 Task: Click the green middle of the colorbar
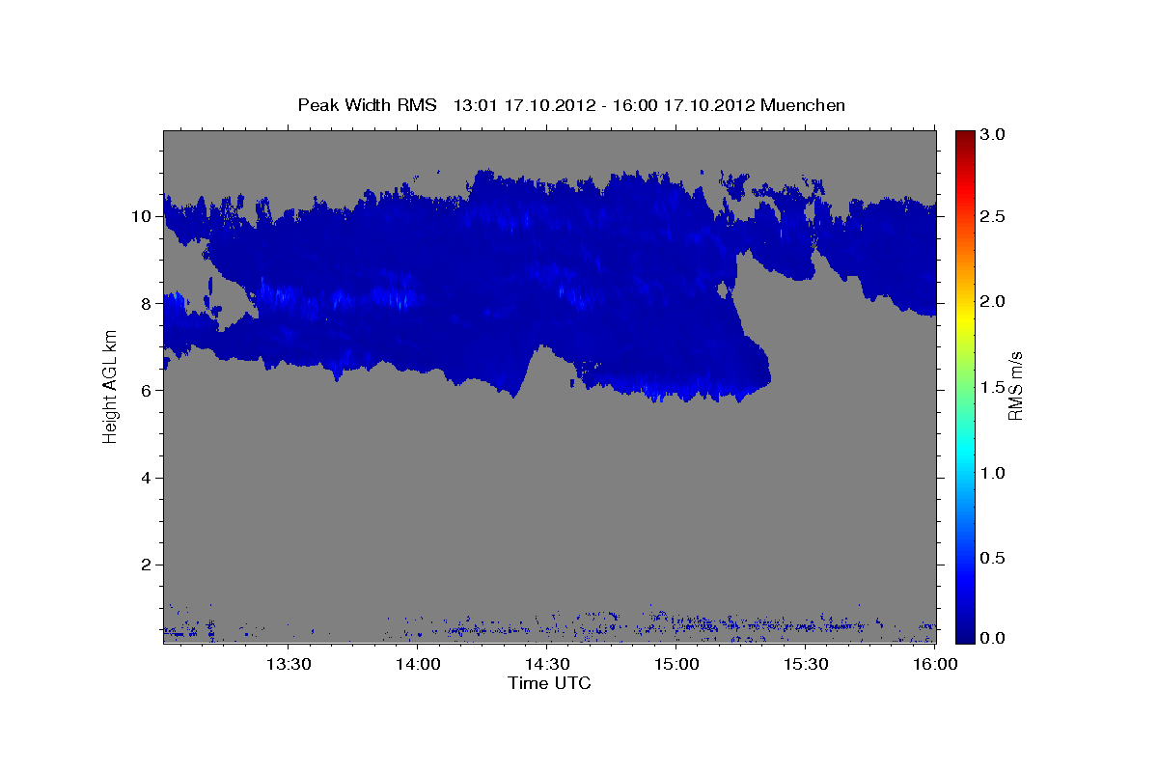(x=965, y=386)
